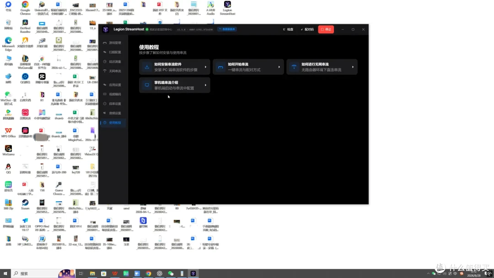Open the 如何安装串流软件 tutorial card
The width and height of the screenshot is (494, 278).
175,67
